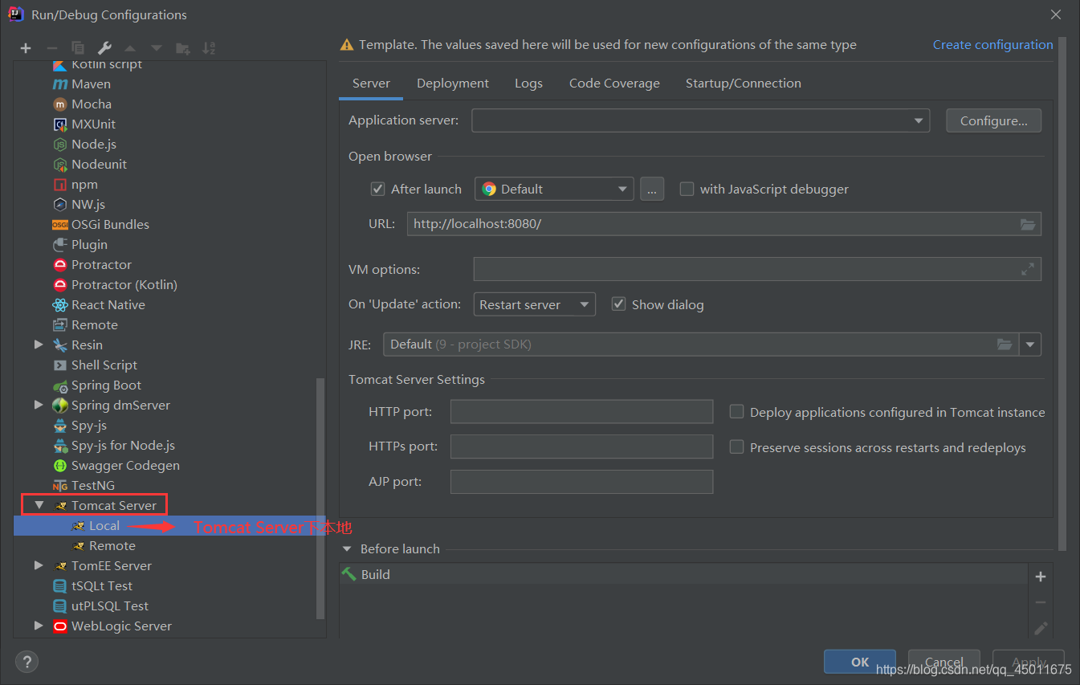
Task: Click the Add New Configuration plus icon
Action: point(26,48)
